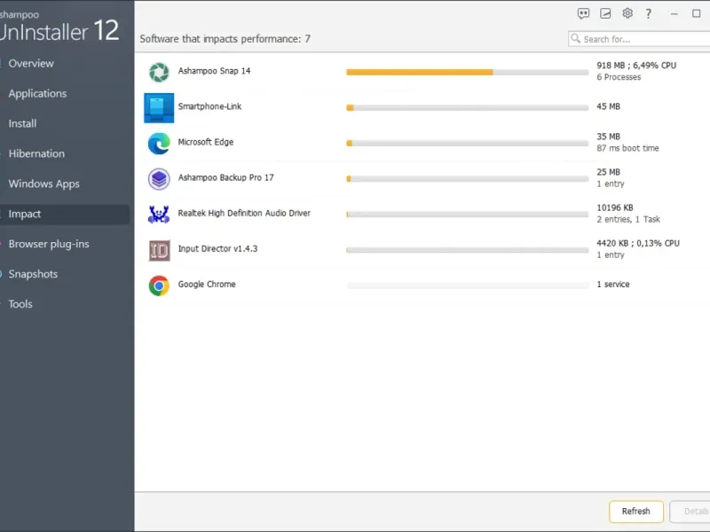Image resolution: width=710 pixels, height=532 pixels.
Task: Switch to the Hibernation section
Action: click(x=36, y=154)
